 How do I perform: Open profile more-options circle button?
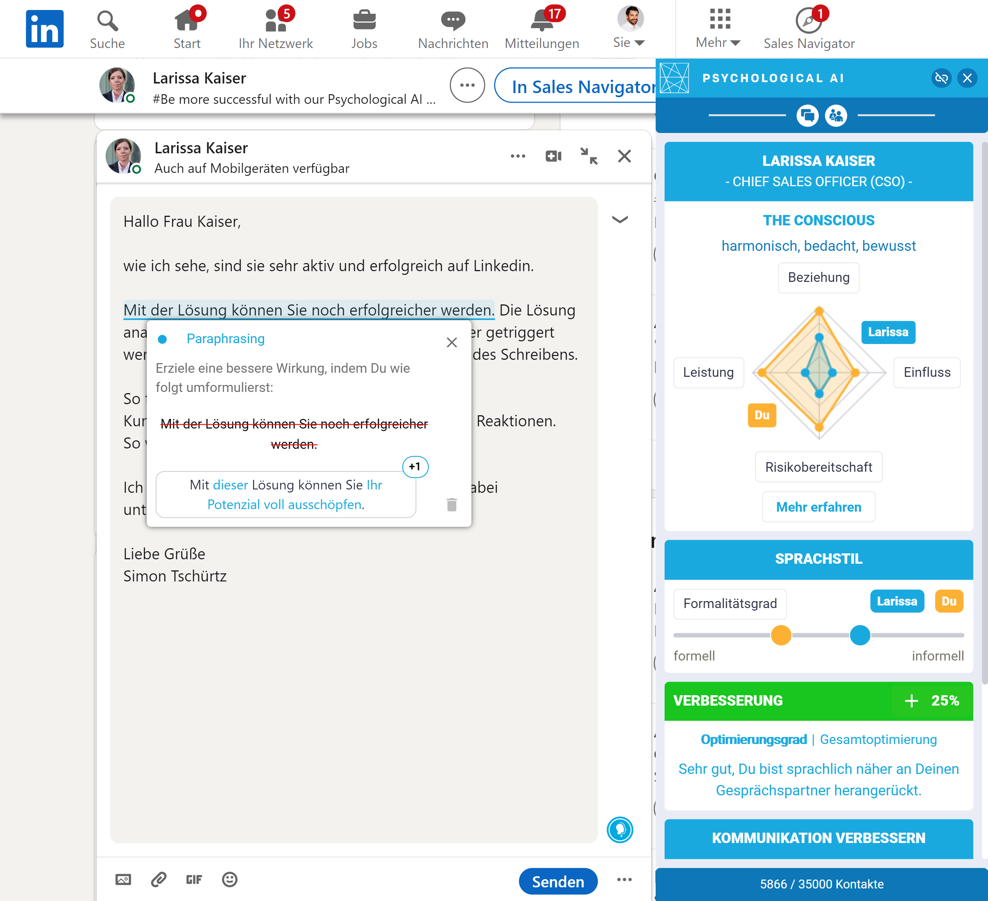pyautogui.click(x=467, y=85)
